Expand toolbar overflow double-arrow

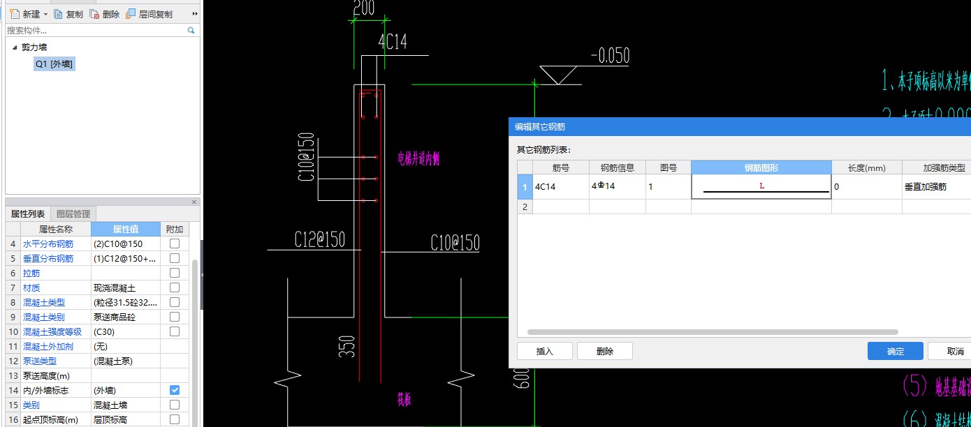point(194,14)
